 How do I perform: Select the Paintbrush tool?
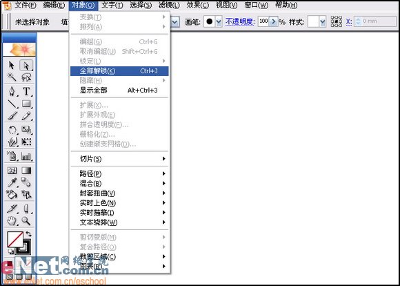pos(12,116)
